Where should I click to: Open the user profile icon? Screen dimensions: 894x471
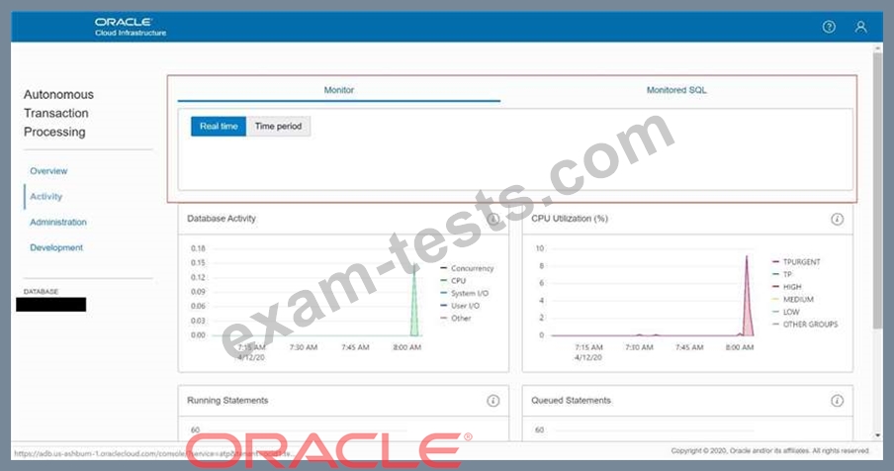pos(861,27)
